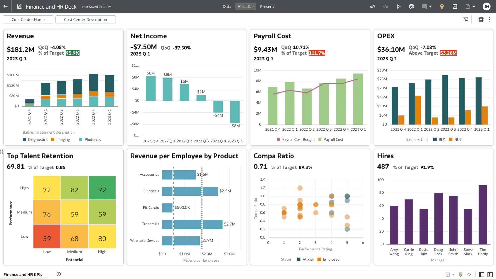Click the column chooser icon top right
Screen dimensions: 496x279
click(481, 19)
